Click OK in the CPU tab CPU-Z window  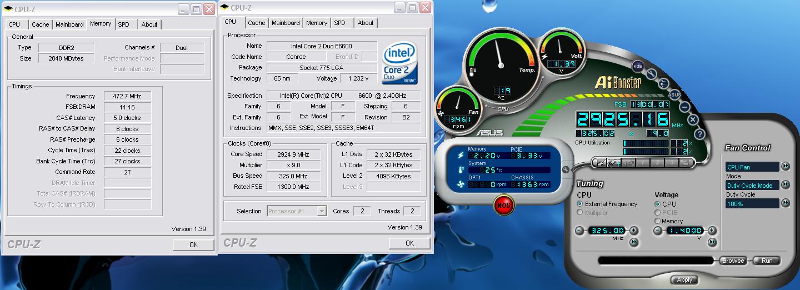(x=409, y=243)
